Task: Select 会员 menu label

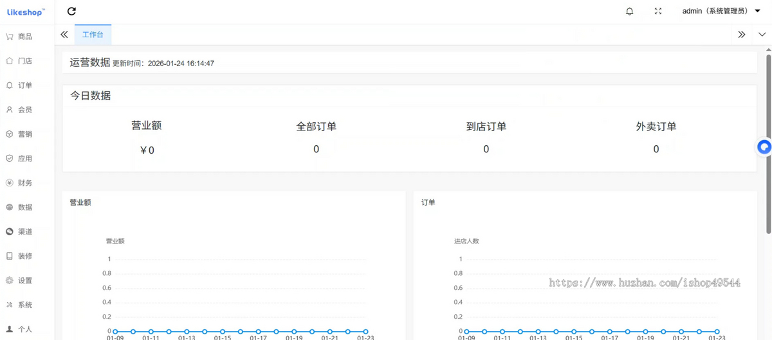Action: pyautogui.click(x=25, y=110)
